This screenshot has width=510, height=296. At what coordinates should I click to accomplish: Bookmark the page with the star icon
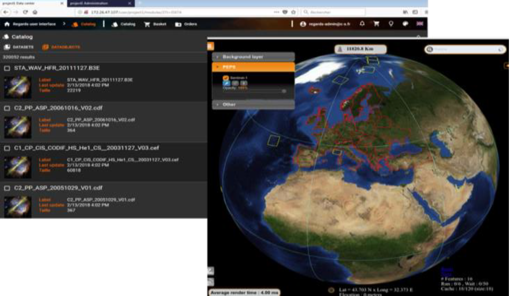point(294,12)
